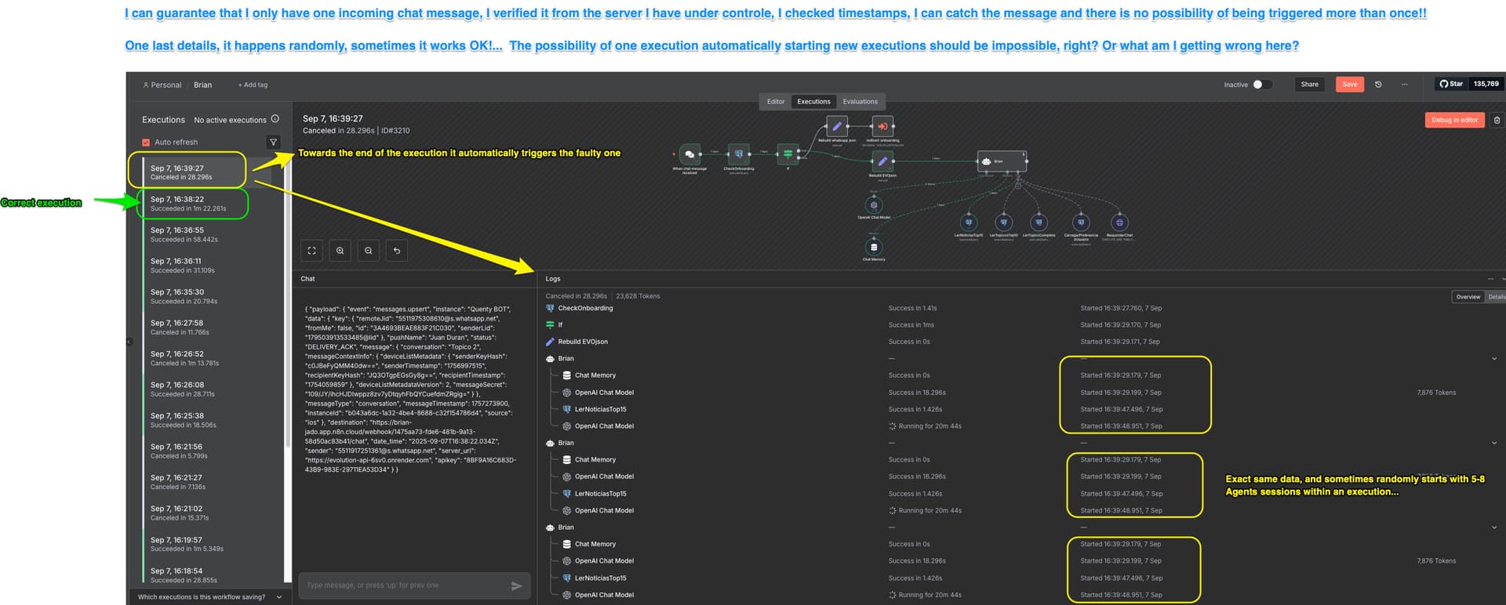
Task: Click the Add tag link
Action: tap(253, 85)
